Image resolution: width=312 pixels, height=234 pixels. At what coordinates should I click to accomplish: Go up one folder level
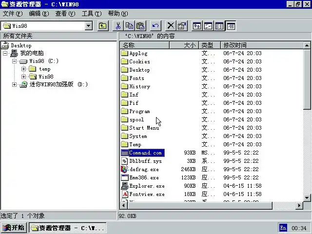tap(103, 26)
